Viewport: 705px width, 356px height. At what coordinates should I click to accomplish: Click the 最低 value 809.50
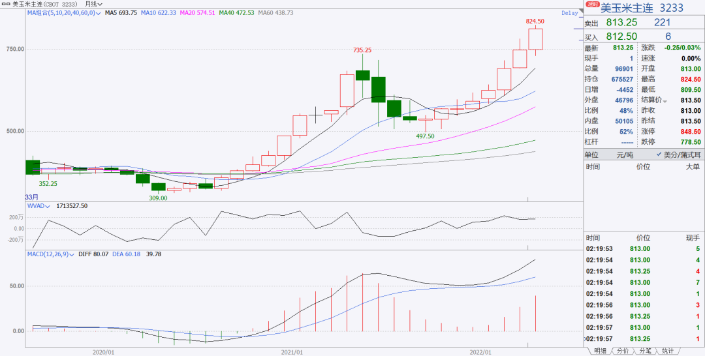point(691,90)
